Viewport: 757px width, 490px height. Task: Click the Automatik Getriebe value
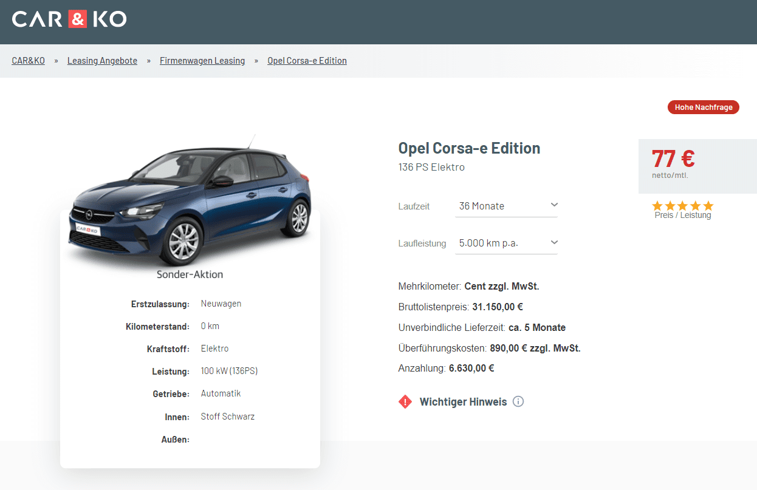click(221, 393)
